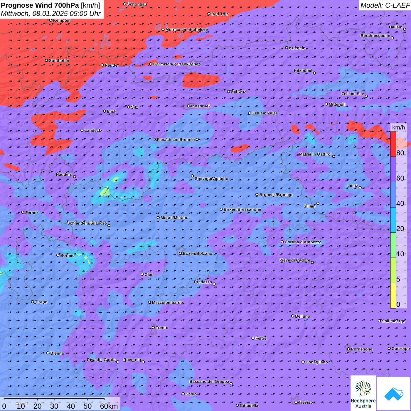Click the Garmisch-Partenkirchen marker

tap(151, 64)
